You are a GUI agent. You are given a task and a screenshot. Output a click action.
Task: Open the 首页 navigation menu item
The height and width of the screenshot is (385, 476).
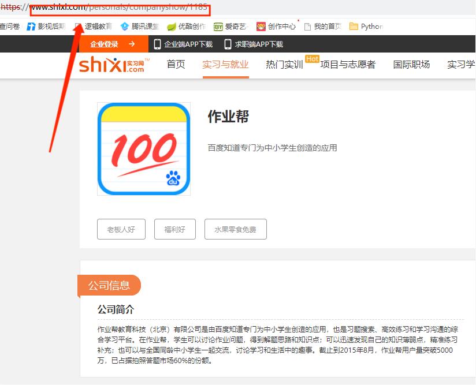(x=176, y=65)
